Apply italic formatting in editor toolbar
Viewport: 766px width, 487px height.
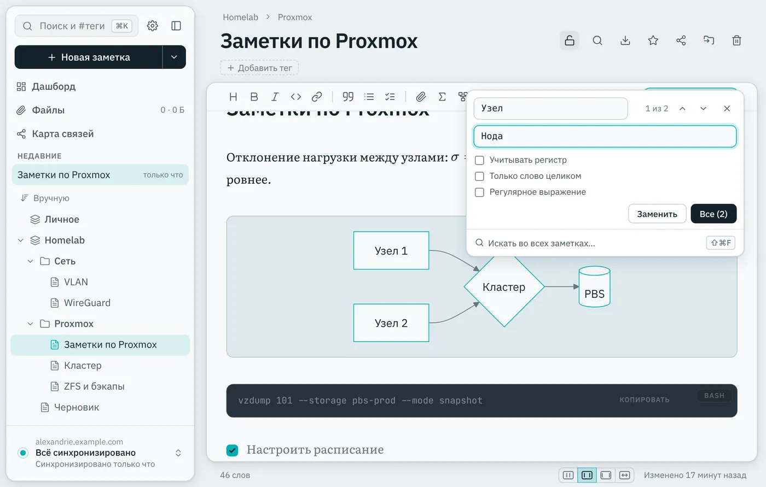tap(275, 97)
